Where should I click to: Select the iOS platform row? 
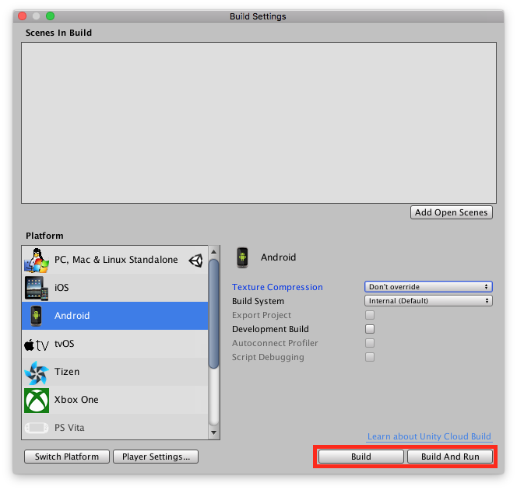point(114,288)
